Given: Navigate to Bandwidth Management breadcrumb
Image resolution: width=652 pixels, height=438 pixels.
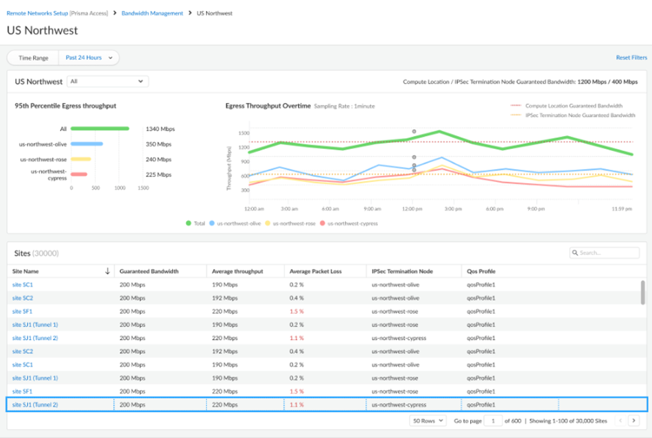Looking at the screenshot, I should [152, 13].
